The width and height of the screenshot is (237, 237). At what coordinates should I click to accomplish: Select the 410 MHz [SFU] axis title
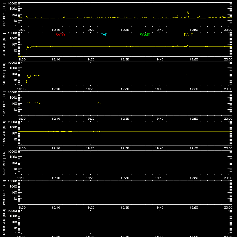pos(4,44)
